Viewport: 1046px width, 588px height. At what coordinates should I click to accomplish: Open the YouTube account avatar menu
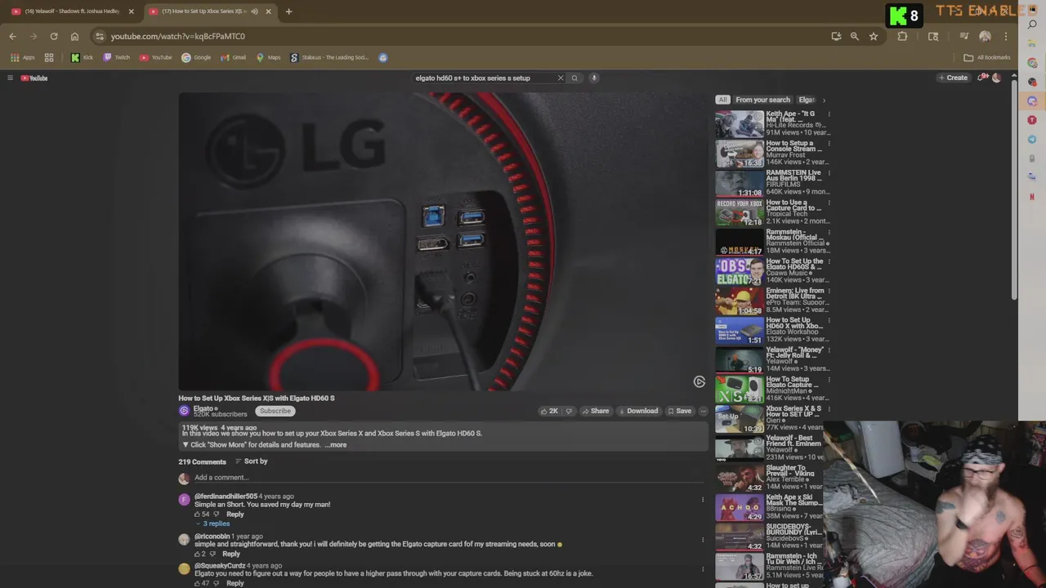pos(996,78)
